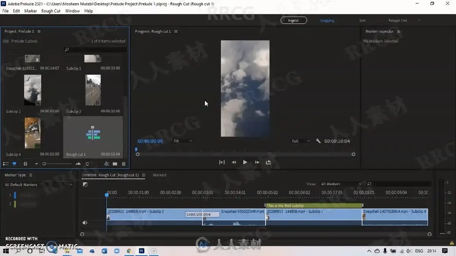
Task: Switch Project panel to thumbnail view
Action: point(14,164)
